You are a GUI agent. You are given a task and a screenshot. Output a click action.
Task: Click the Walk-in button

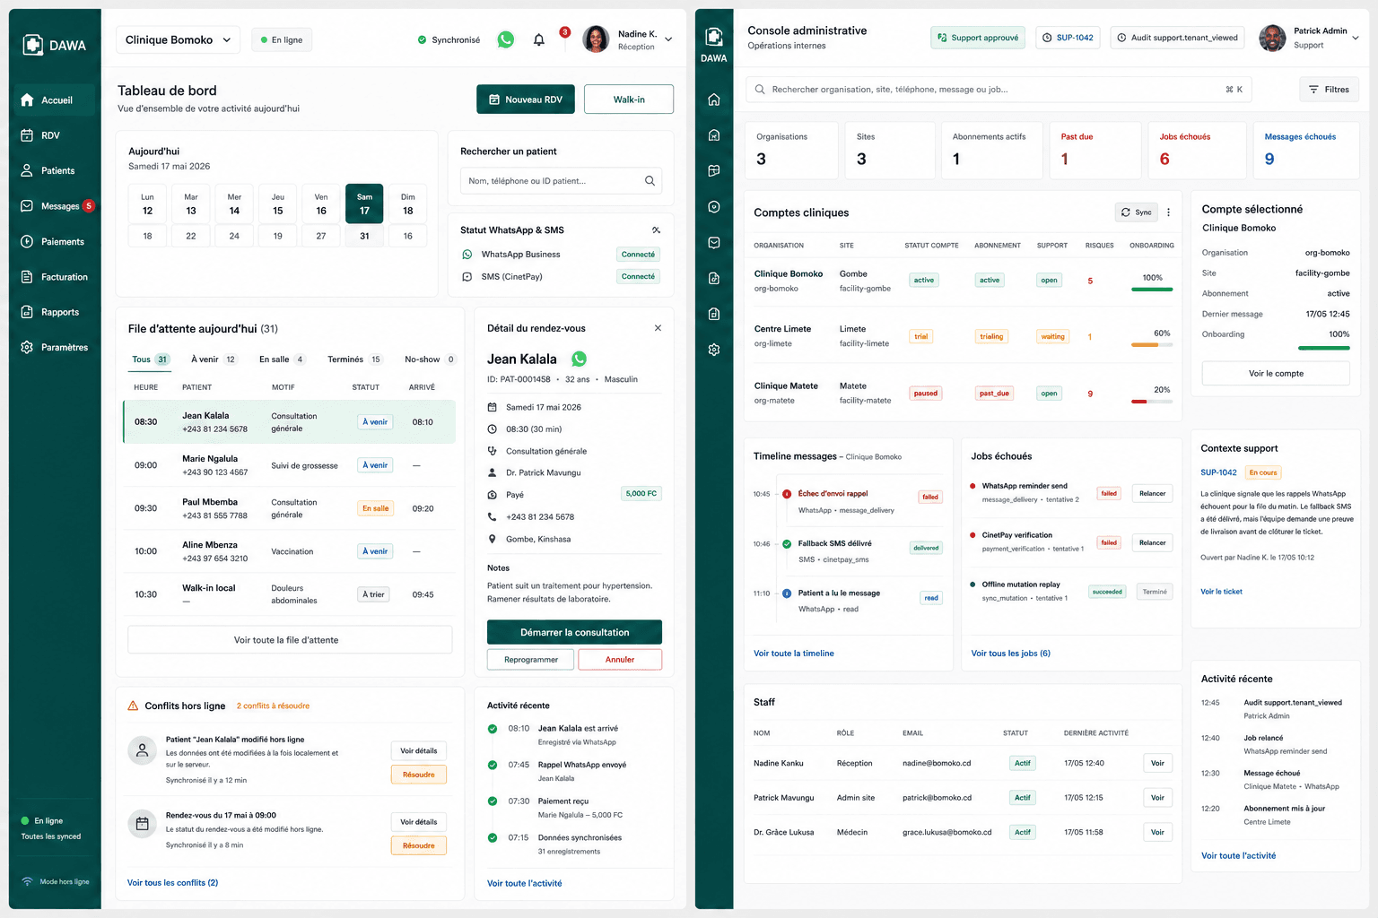click(629, 100)
